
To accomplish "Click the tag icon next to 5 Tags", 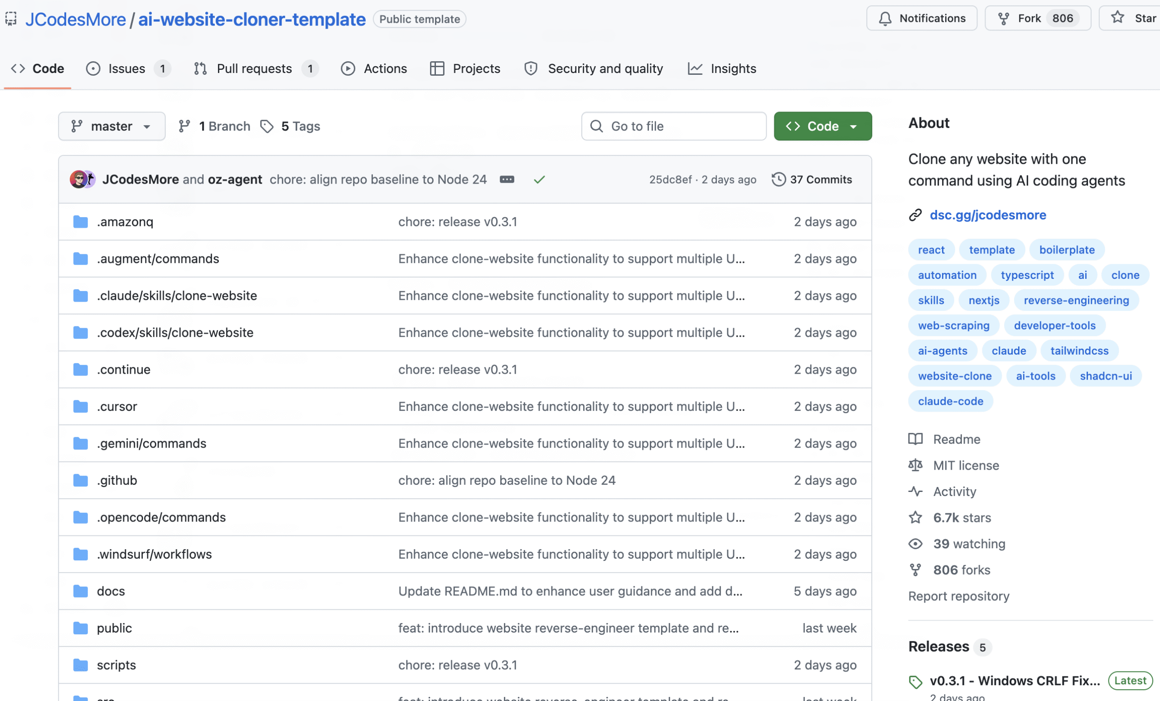I will tap(267, 126).
